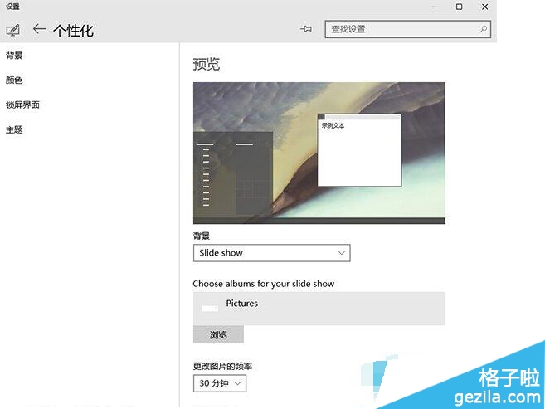
Task: Close the 设置 window
Action: click(x=485, y=7)
